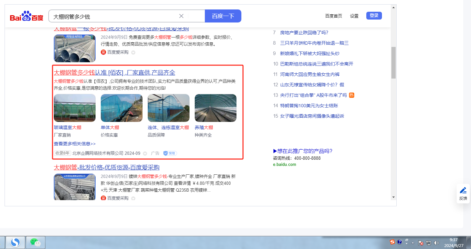Open hot search 河南师大回应男生偷女生内裤
The image size is (471, 249).
tap(310, 74)
